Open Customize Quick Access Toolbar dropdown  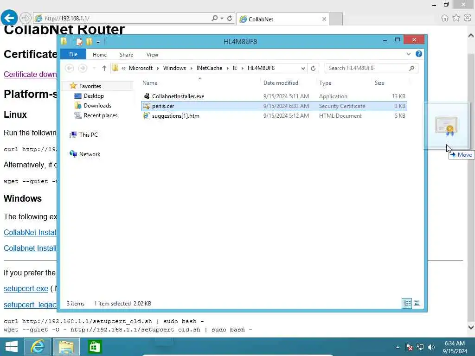(x=98, y=42)
